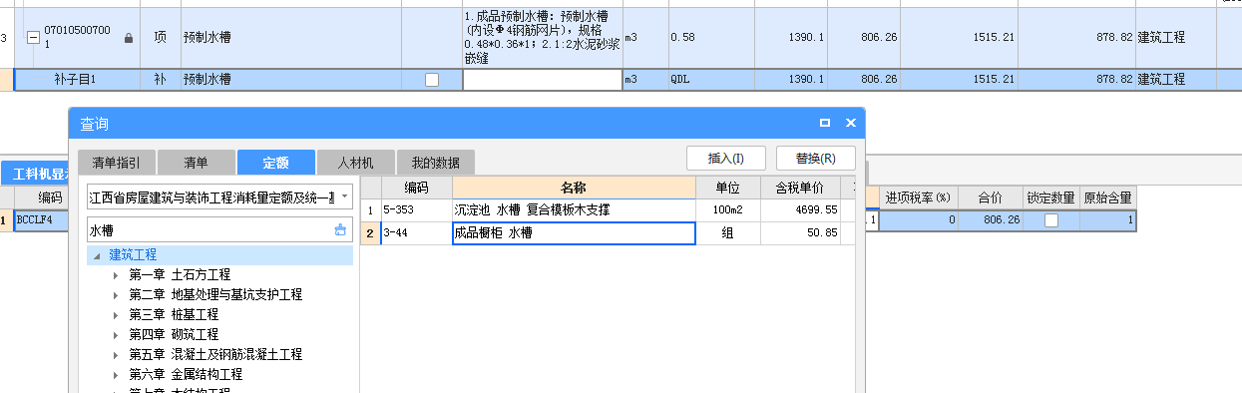This screenshot has width=1242, height=393.
Task: Click code cell 5-353
Action: click(416, 210)
